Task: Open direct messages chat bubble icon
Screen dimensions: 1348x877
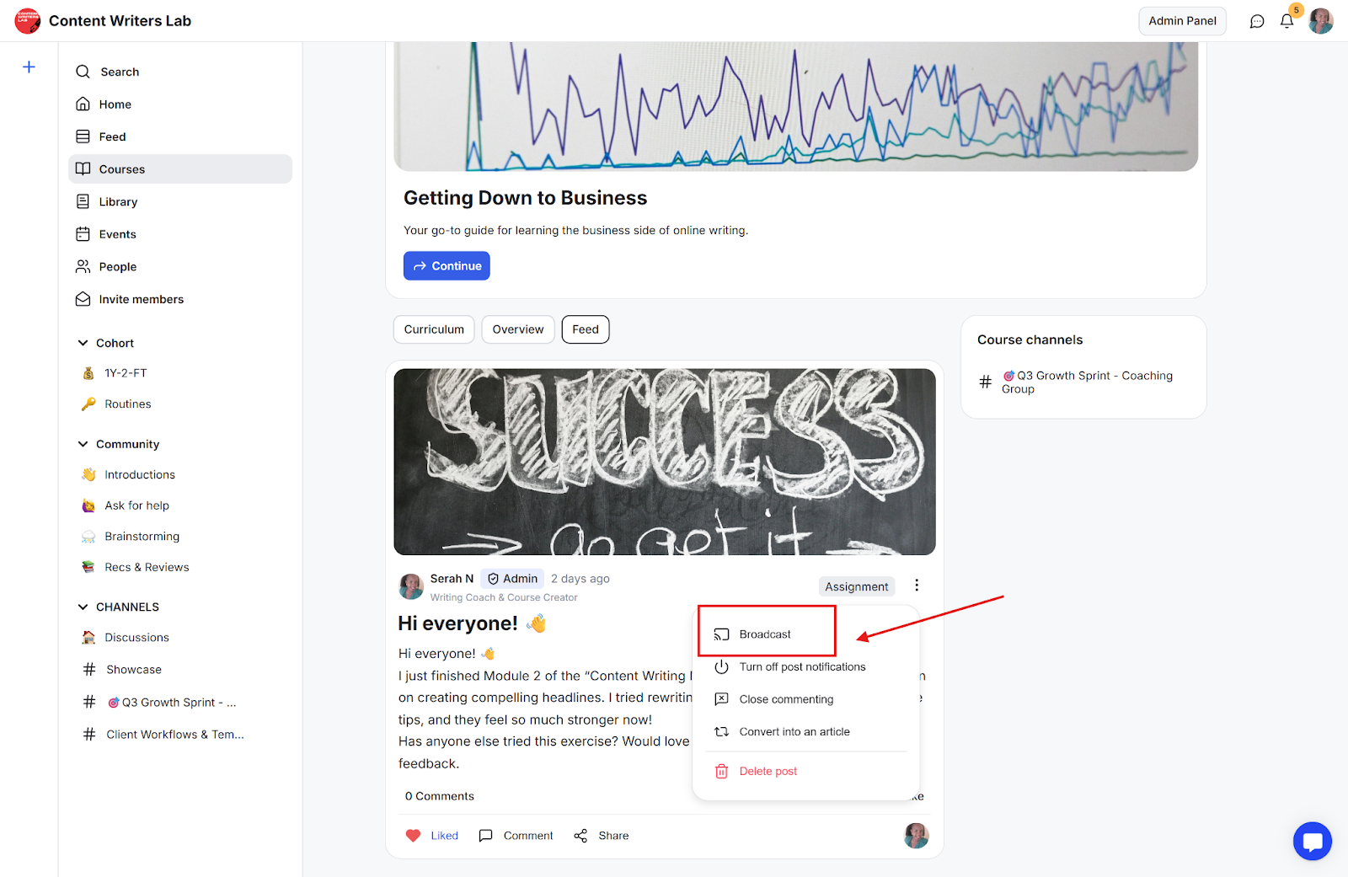Action: click(x=1257, y=21)
